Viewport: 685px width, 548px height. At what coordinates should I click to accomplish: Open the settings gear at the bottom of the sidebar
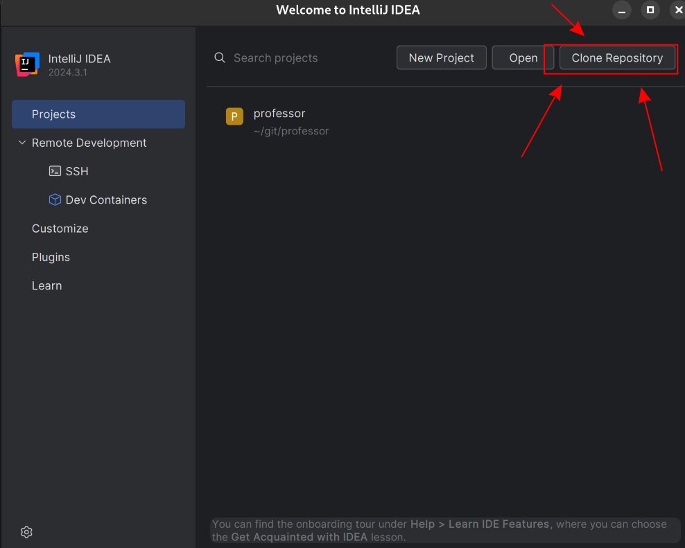[26, 532]
